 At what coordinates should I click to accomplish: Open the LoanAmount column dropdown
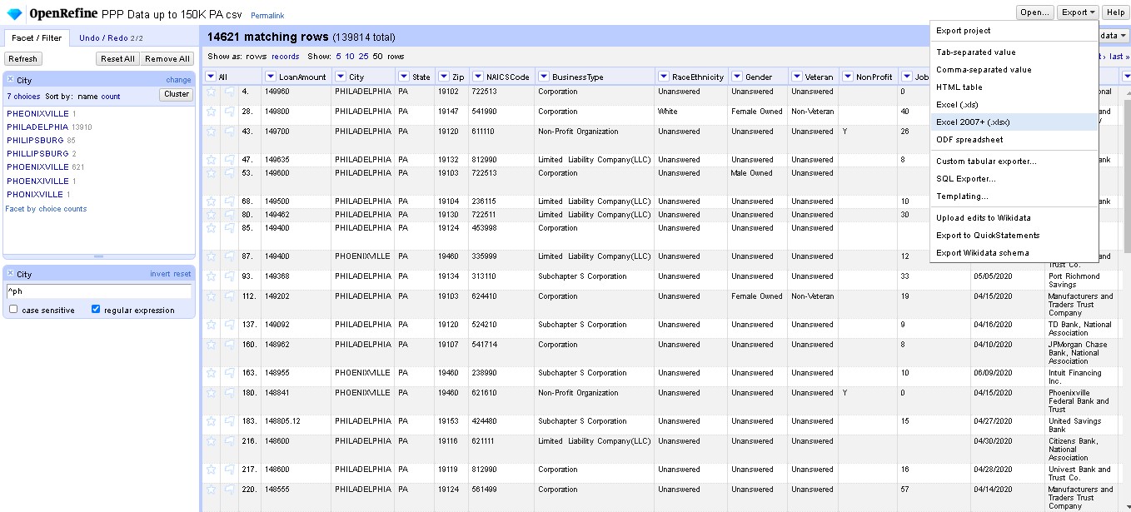[x=271, y=76]
